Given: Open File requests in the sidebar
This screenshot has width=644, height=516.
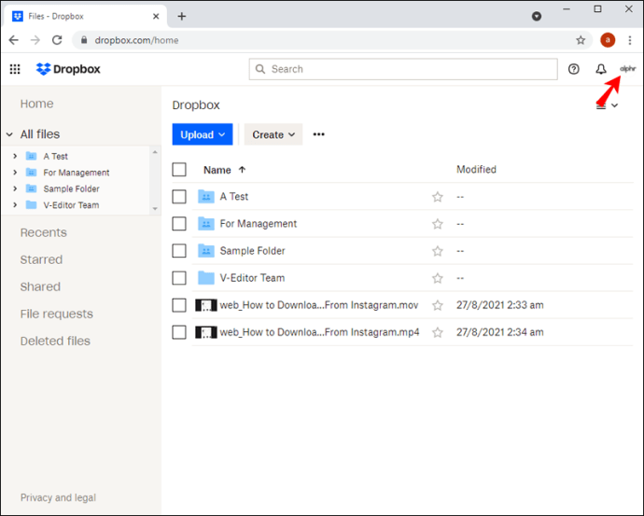Looking at the screenshot, I should (x=57, y=314).
